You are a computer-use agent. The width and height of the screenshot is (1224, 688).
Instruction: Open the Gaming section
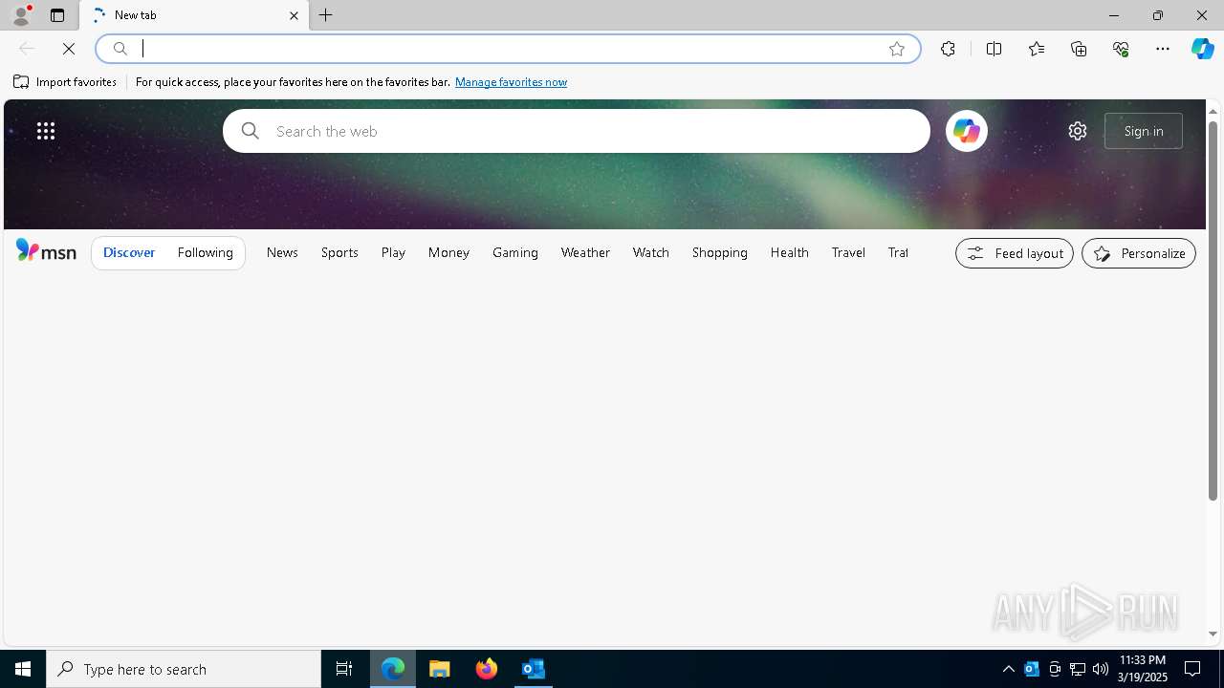[515, 252]
